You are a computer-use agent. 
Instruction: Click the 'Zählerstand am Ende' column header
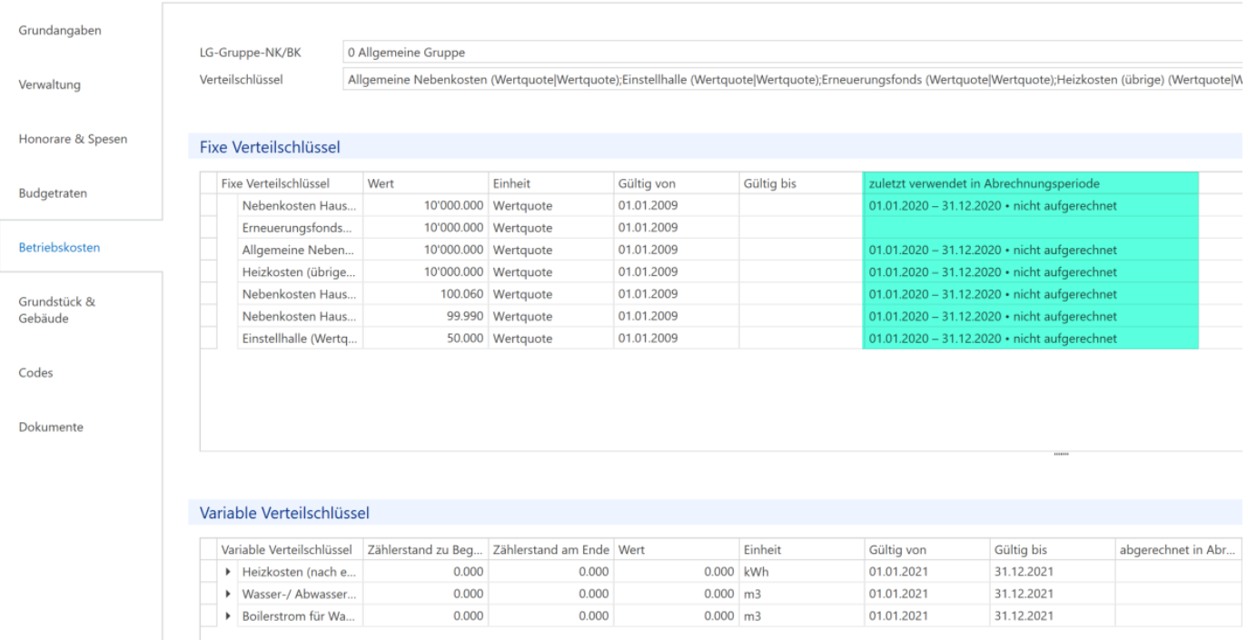(550, 550)
